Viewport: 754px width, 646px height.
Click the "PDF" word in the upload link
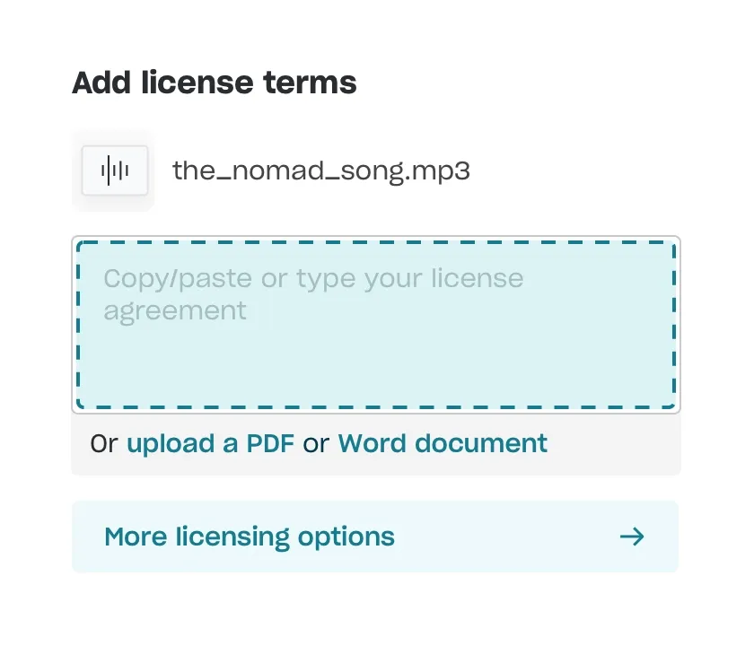pyautogui.click(x=270, y=443)
